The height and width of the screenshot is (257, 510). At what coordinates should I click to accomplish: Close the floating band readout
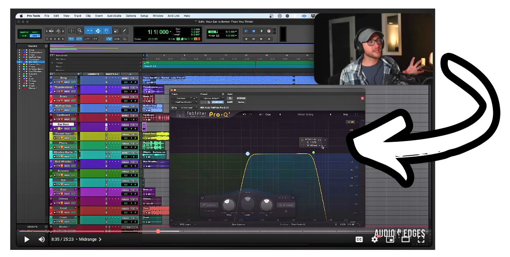coord(325,140)
